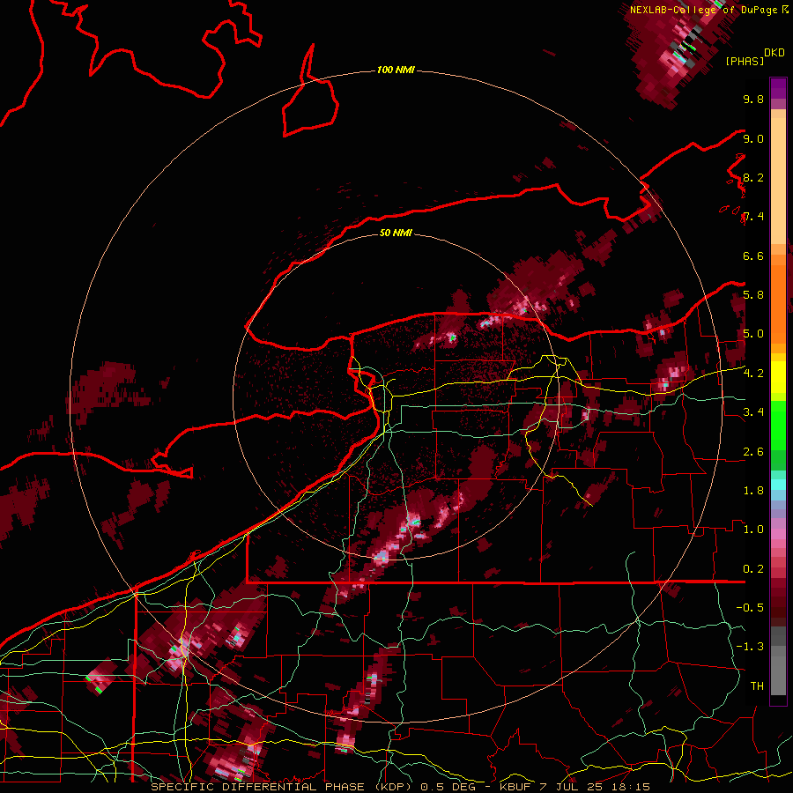The image size is (793, 793).
Task: Click the 0.2 value on the color scale
Action: tap(753, 569)
